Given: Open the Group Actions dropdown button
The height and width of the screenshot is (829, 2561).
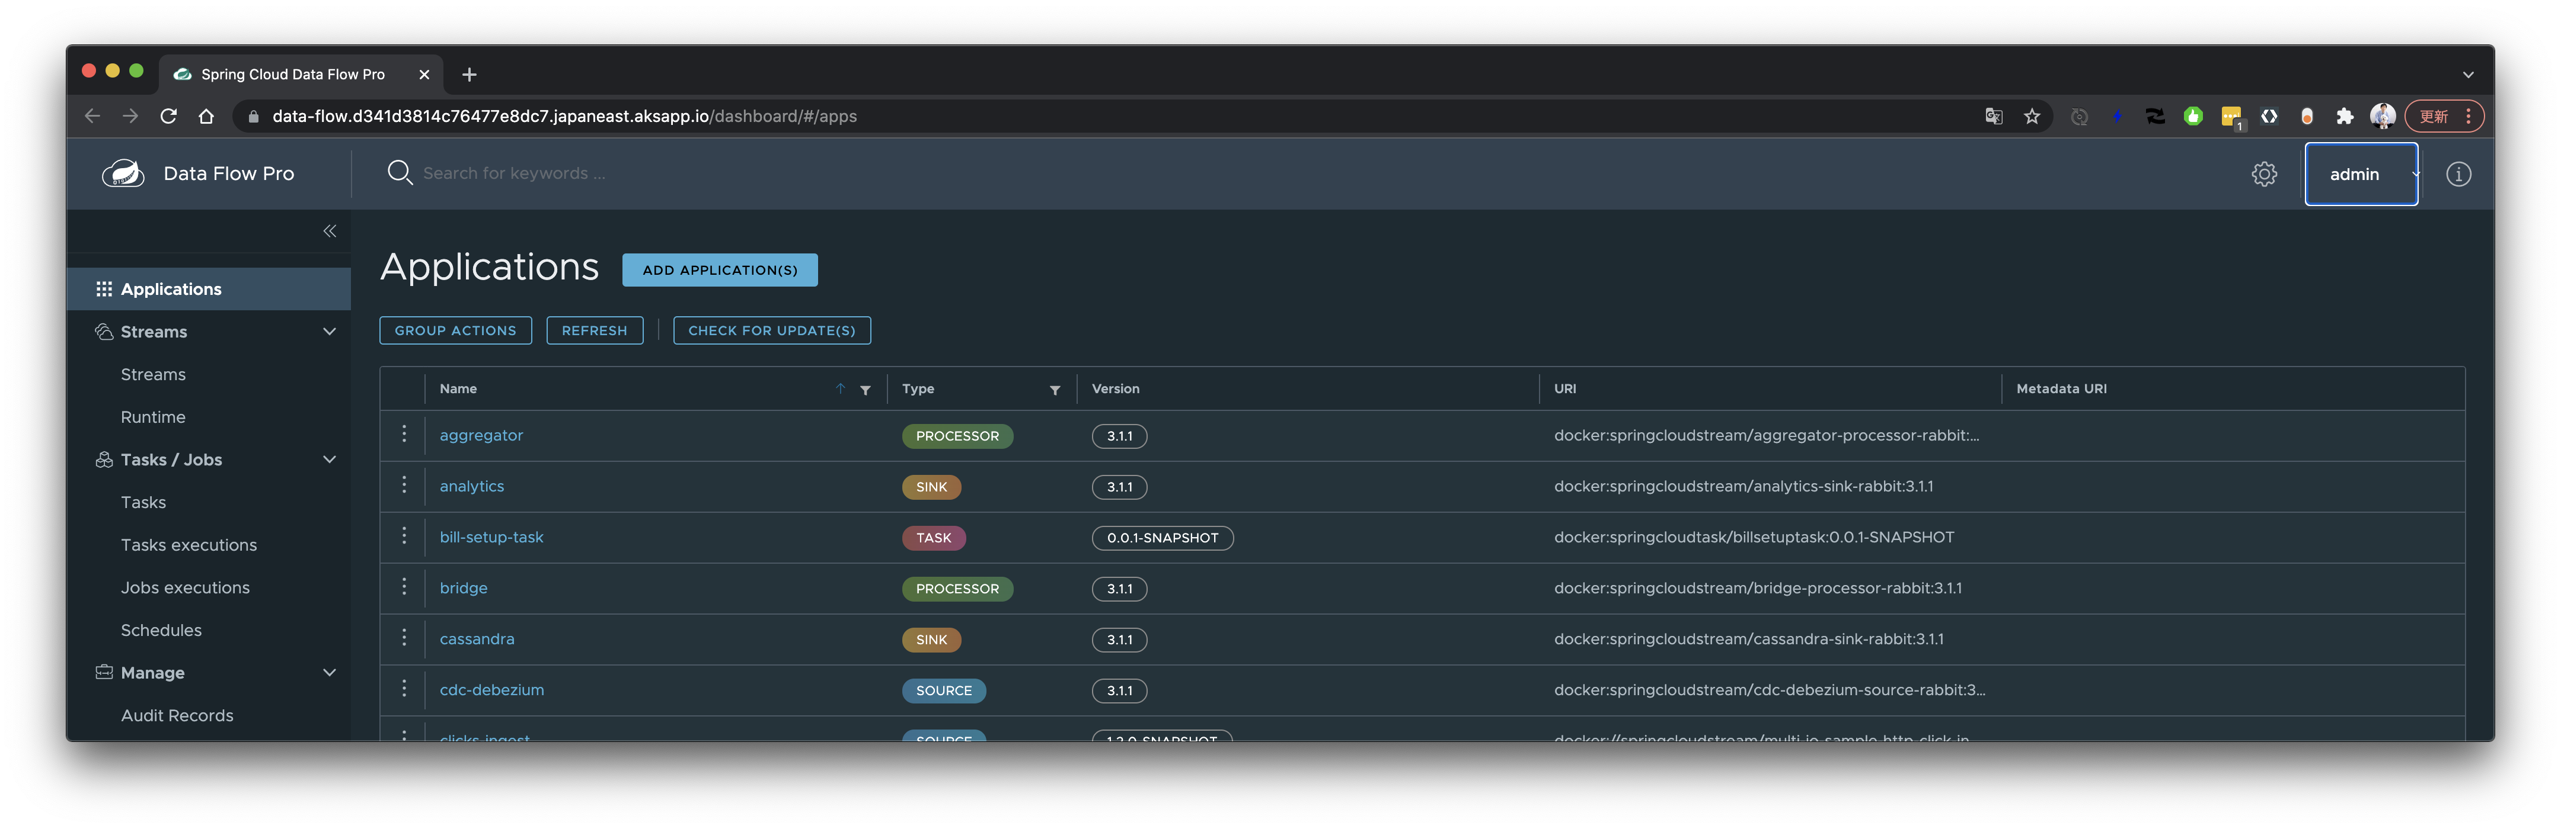Looking at the screenshot, I should tap(455, 330).
